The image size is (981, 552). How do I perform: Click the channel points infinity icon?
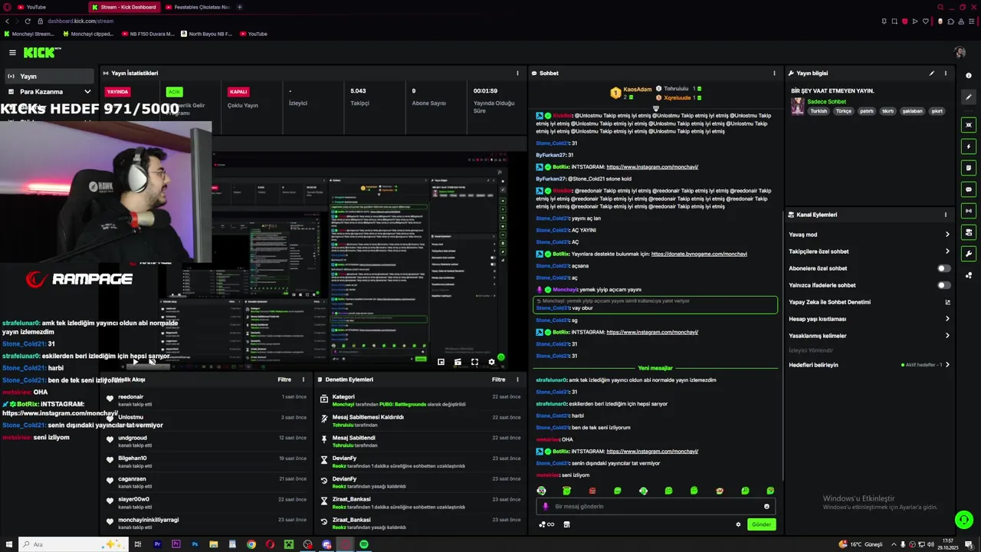click(546, 524)
